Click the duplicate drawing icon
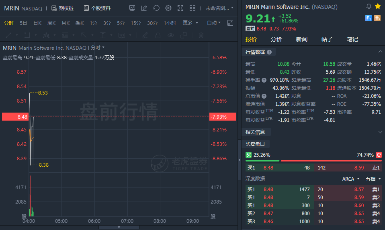Screen dimensions: 385x230 [184, 36]
